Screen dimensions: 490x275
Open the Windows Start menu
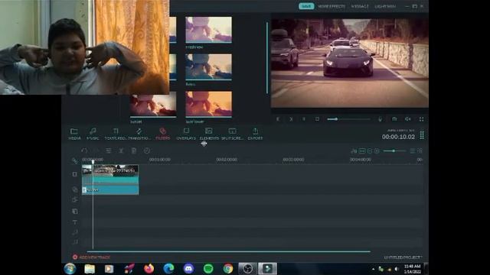pyautogui.click(x=70, y=268)
